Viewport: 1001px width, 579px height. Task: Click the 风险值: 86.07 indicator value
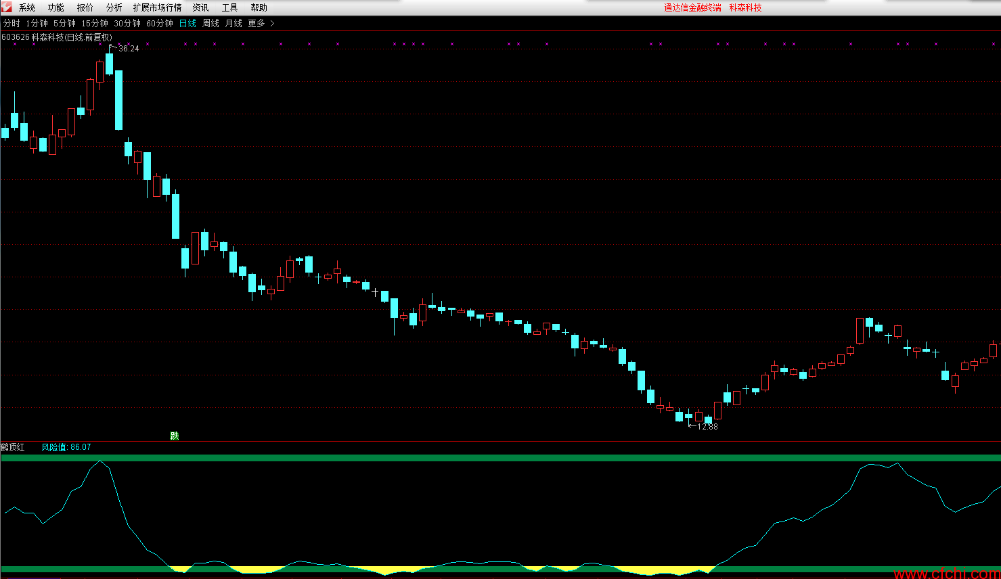66,447
